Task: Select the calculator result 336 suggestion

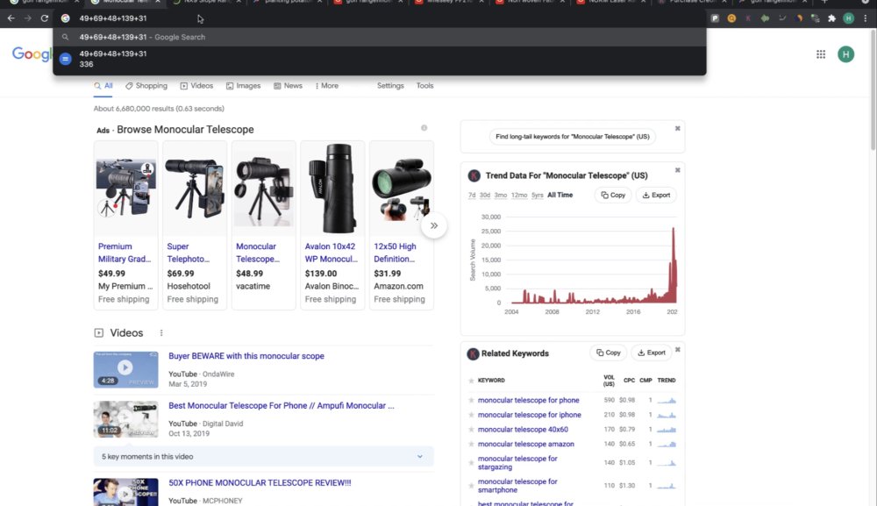Action: (380, 59)
